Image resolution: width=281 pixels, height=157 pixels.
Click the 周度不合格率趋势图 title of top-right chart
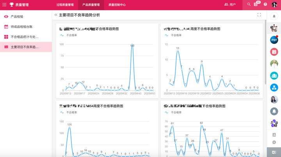point(205,29)
